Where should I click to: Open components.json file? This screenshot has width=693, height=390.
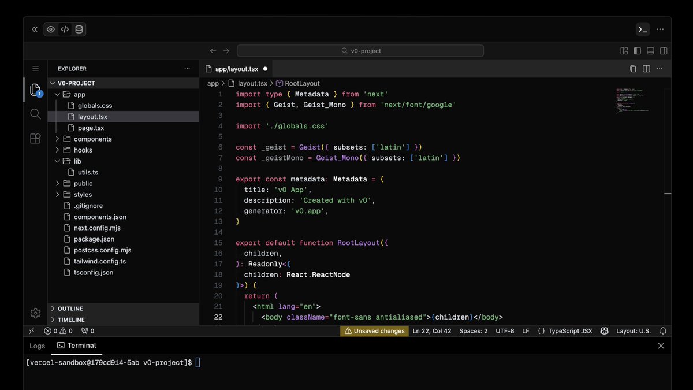tap(124, 217)
